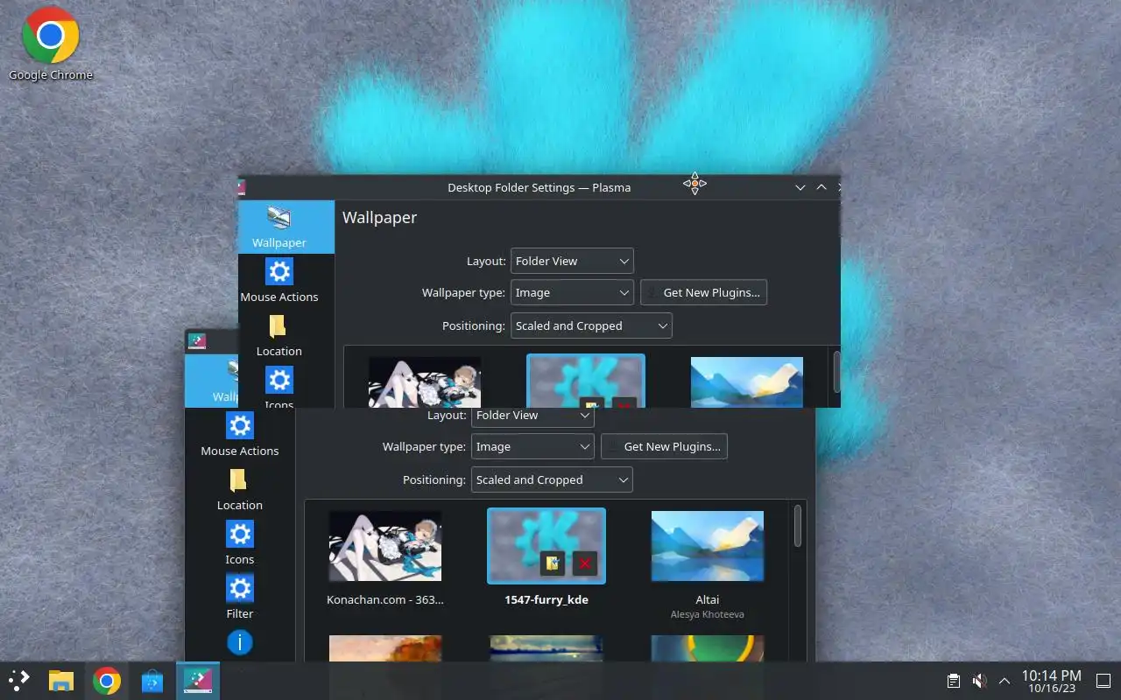Open Location folder section in the rear settings window

240,488
